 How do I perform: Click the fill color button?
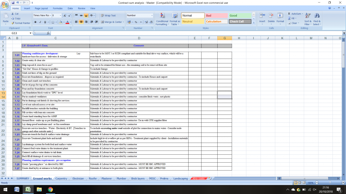point(61,22)
